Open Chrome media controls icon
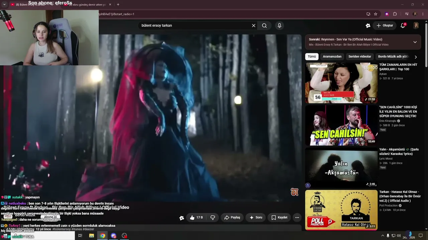 pos(407,14)
